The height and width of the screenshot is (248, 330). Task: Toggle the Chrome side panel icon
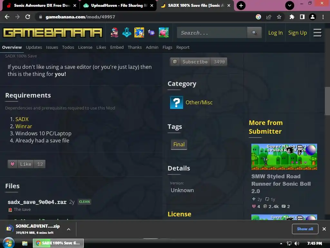tap(302, 17)
